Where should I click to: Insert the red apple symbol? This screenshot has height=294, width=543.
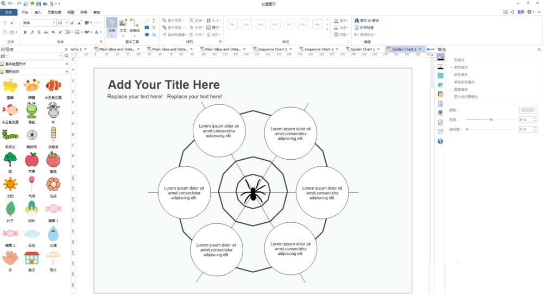32,159
